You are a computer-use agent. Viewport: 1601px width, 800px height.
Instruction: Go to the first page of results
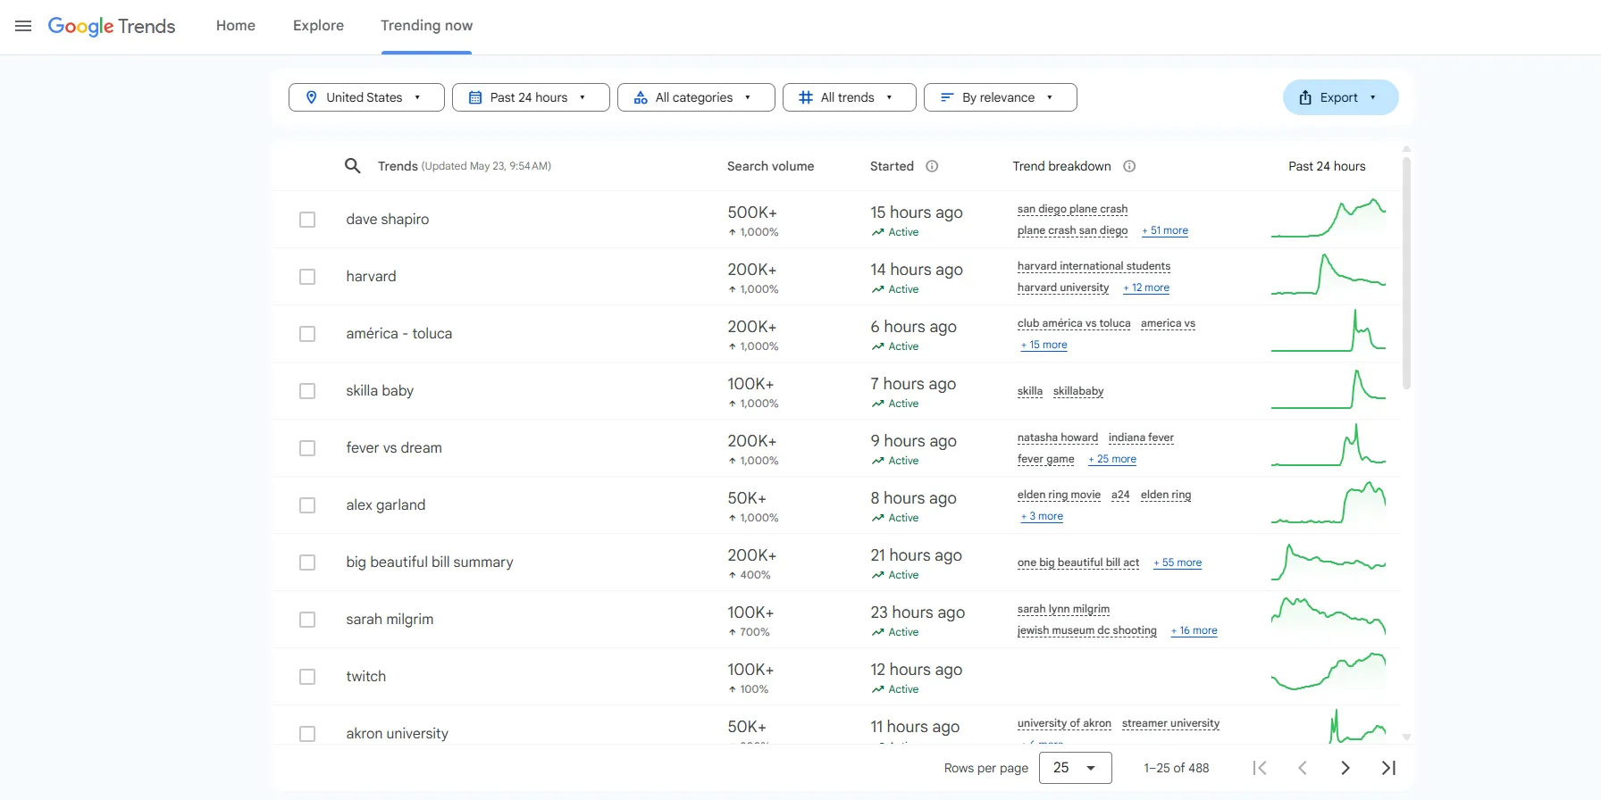[1260, 768]
